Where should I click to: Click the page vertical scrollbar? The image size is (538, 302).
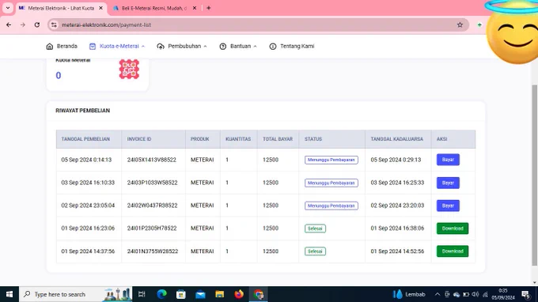click(x=534, y=175)
